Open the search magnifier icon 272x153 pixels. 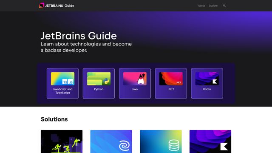point(224,6)
